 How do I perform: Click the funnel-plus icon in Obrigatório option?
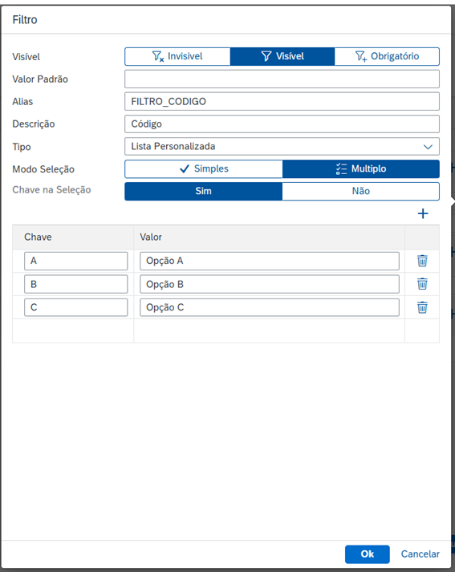pyautogui.click(x=361, y=56)
